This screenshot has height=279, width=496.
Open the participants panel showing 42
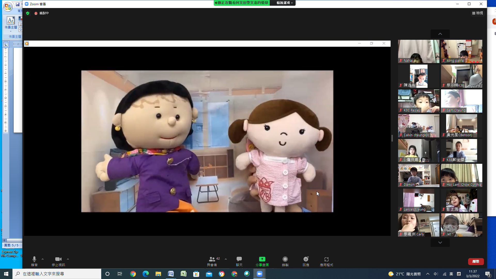coord(213,261)
